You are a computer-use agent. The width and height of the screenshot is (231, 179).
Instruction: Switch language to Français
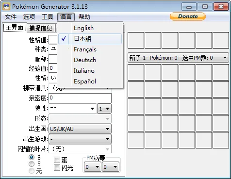[x=90, y=49]
